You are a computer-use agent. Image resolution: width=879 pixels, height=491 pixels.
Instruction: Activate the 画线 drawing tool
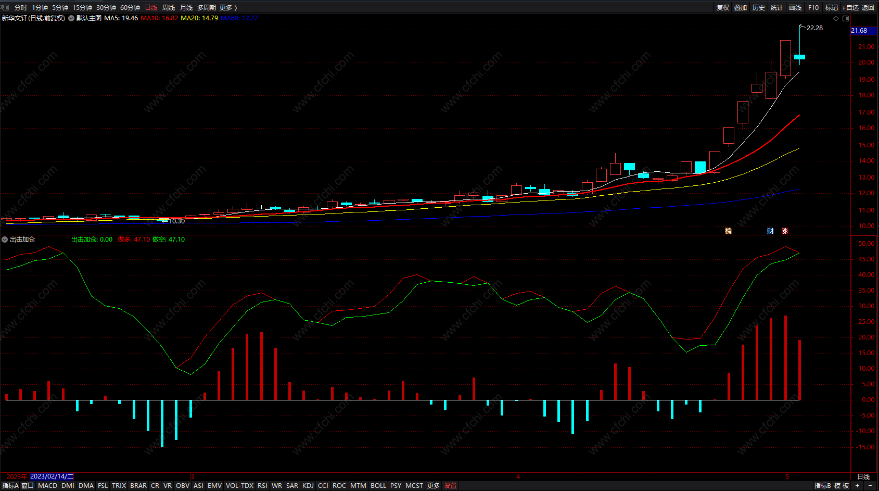pyautogui.click(x=795, y=8)
